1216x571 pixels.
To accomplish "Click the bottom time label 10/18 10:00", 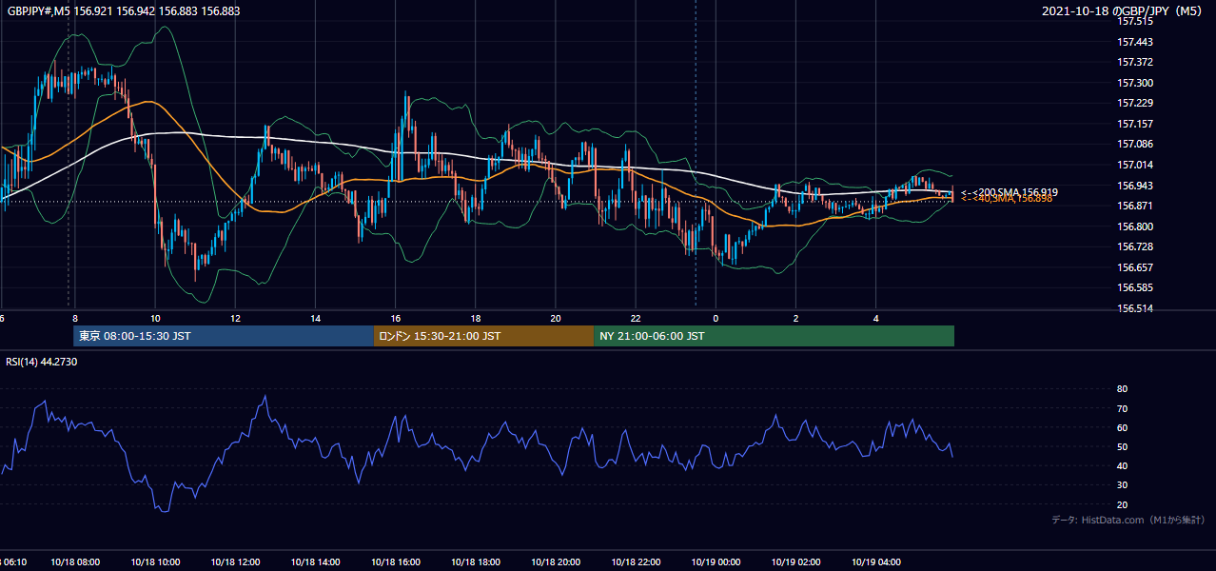I will tap(155, 562).
